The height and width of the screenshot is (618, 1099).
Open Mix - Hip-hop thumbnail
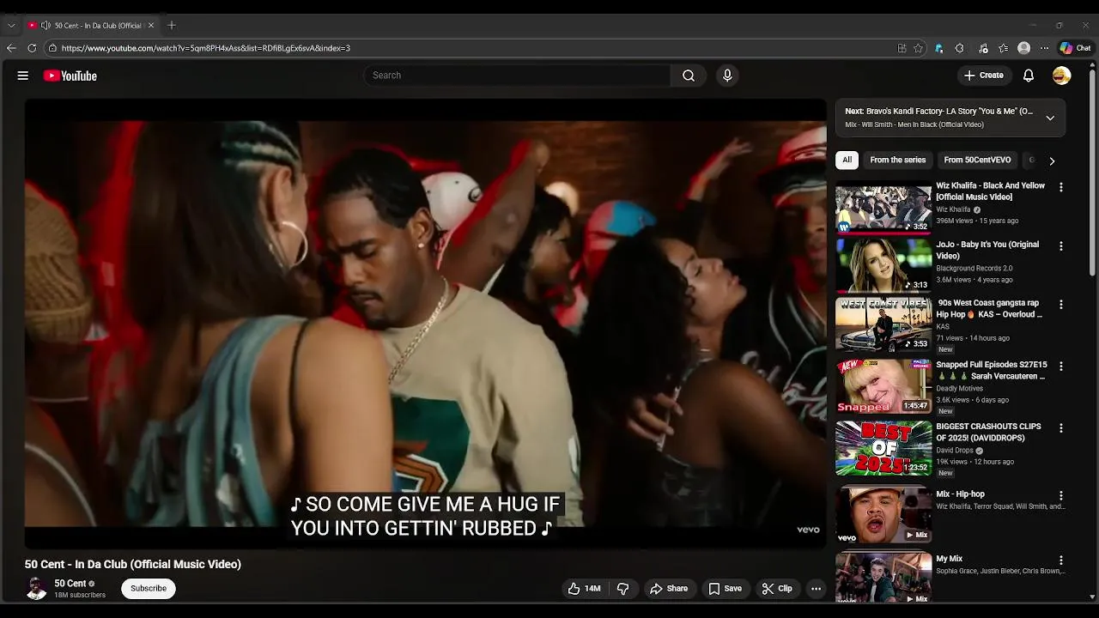[883, 514]
